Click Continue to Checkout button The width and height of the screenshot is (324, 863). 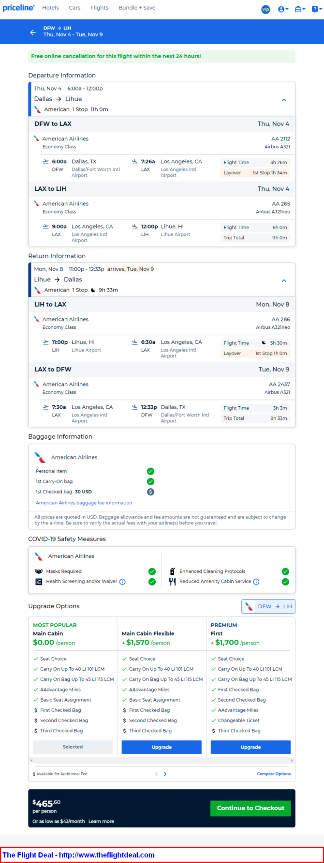250,808
